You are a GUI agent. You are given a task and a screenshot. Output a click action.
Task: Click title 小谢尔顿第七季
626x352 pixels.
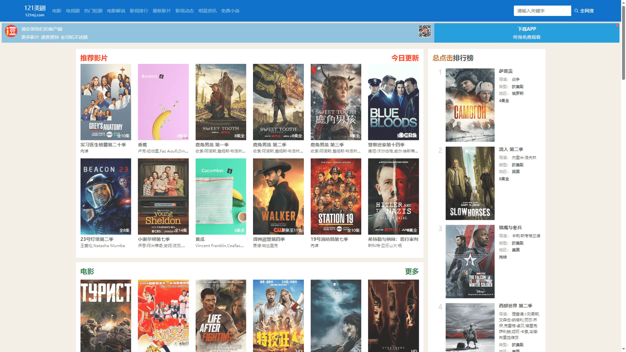(x=154, y=239)
